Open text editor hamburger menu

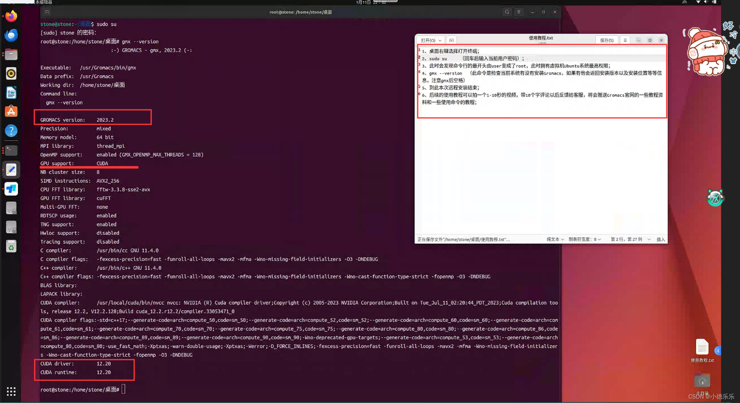click(x=625, y=40)
